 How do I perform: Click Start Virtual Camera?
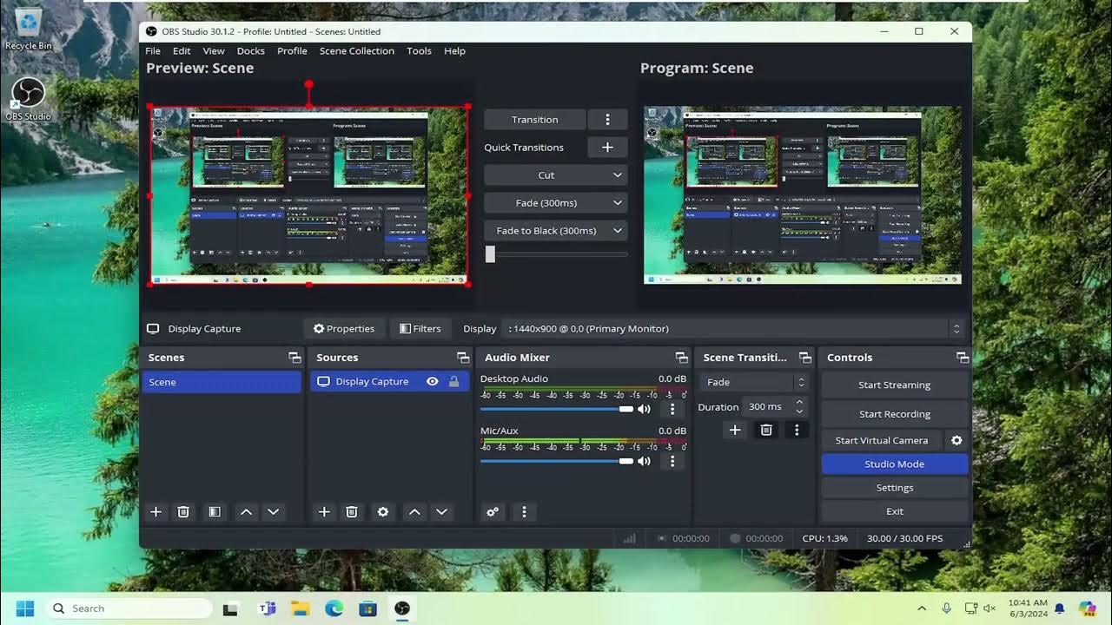point(882,440)
